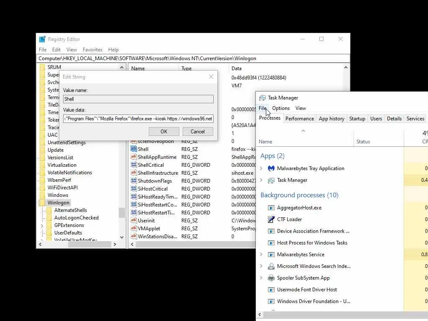This screenshot has width=428, height=321.
Task: Switch to the Services tab
Action: [415, 118]
